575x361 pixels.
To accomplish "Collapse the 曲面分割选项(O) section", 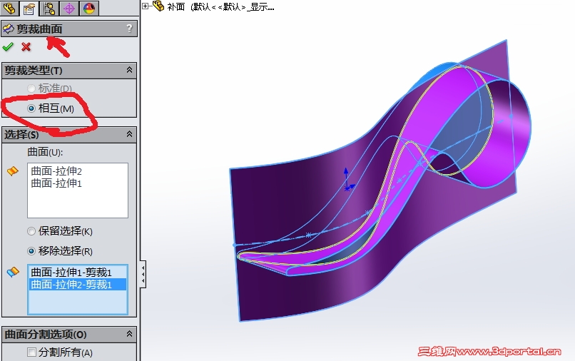I will click(x=129, y=334).
